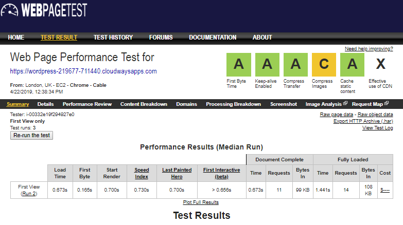Open the Cache static content A grade

click(x=352, y=65)
